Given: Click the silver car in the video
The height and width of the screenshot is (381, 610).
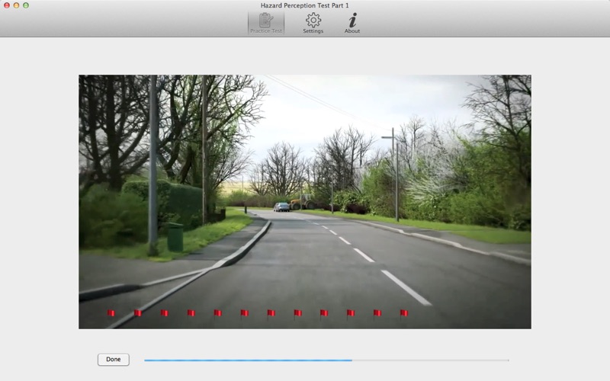Looking at the screenshot, I should coord(281,207).
